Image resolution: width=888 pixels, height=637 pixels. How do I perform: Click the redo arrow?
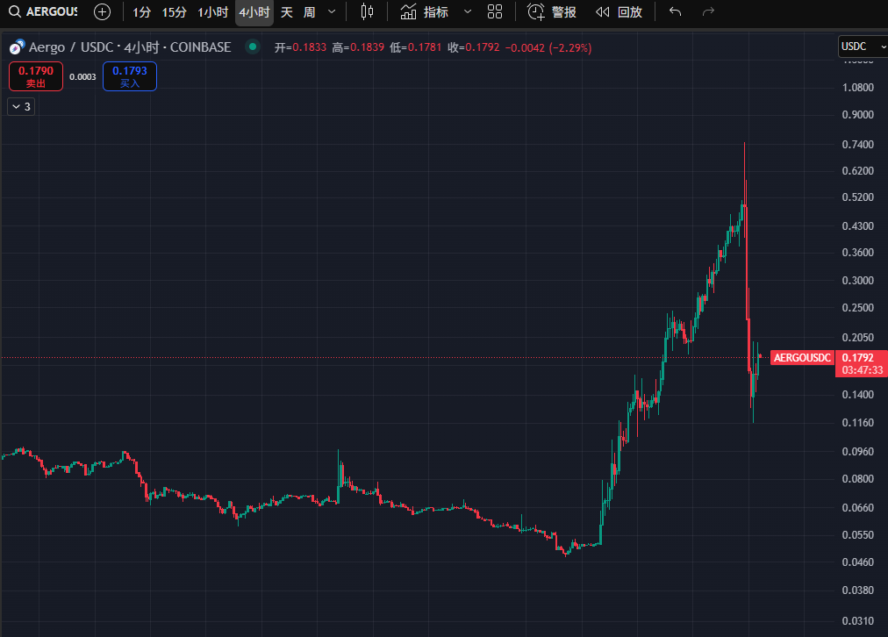click(709, 12)
